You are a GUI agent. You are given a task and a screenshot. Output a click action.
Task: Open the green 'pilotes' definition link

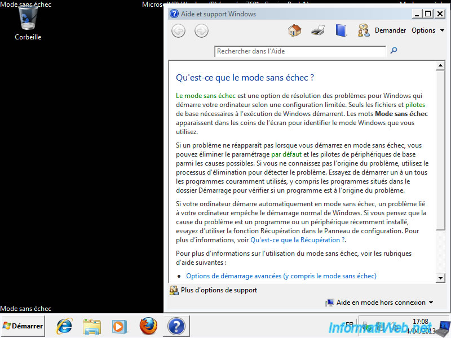coord(415,105)
